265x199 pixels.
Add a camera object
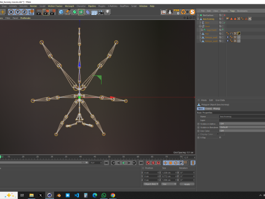click(x=101, y=12)
